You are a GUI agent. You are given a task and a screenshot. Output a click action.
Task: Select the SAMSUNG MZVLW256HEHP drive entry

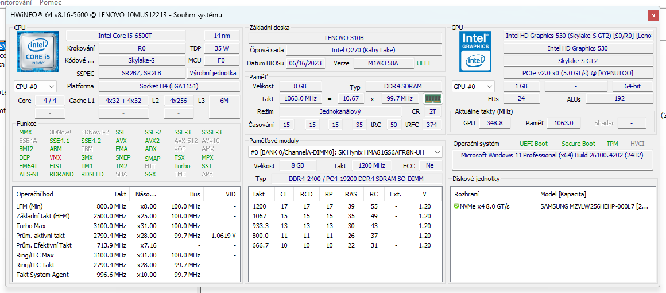pyautogui.click(x=552, y=206)
